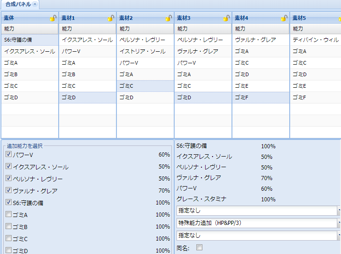Select イクスアレス・ソール in 素材1 list
The height and width of the screenshot is (254, 341).
click(x=87, y=40)
